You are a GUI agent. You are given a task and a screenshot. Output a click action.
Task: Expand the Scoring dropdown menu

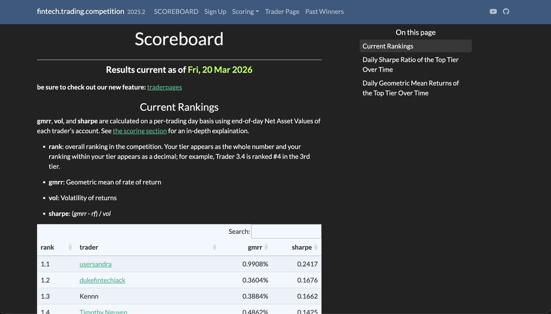[246, 11]
